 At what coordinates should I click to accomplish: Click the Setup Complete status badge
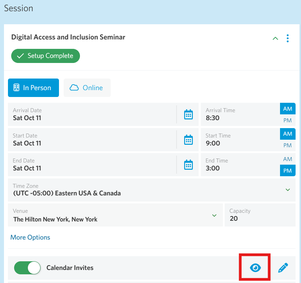point(46,56)
